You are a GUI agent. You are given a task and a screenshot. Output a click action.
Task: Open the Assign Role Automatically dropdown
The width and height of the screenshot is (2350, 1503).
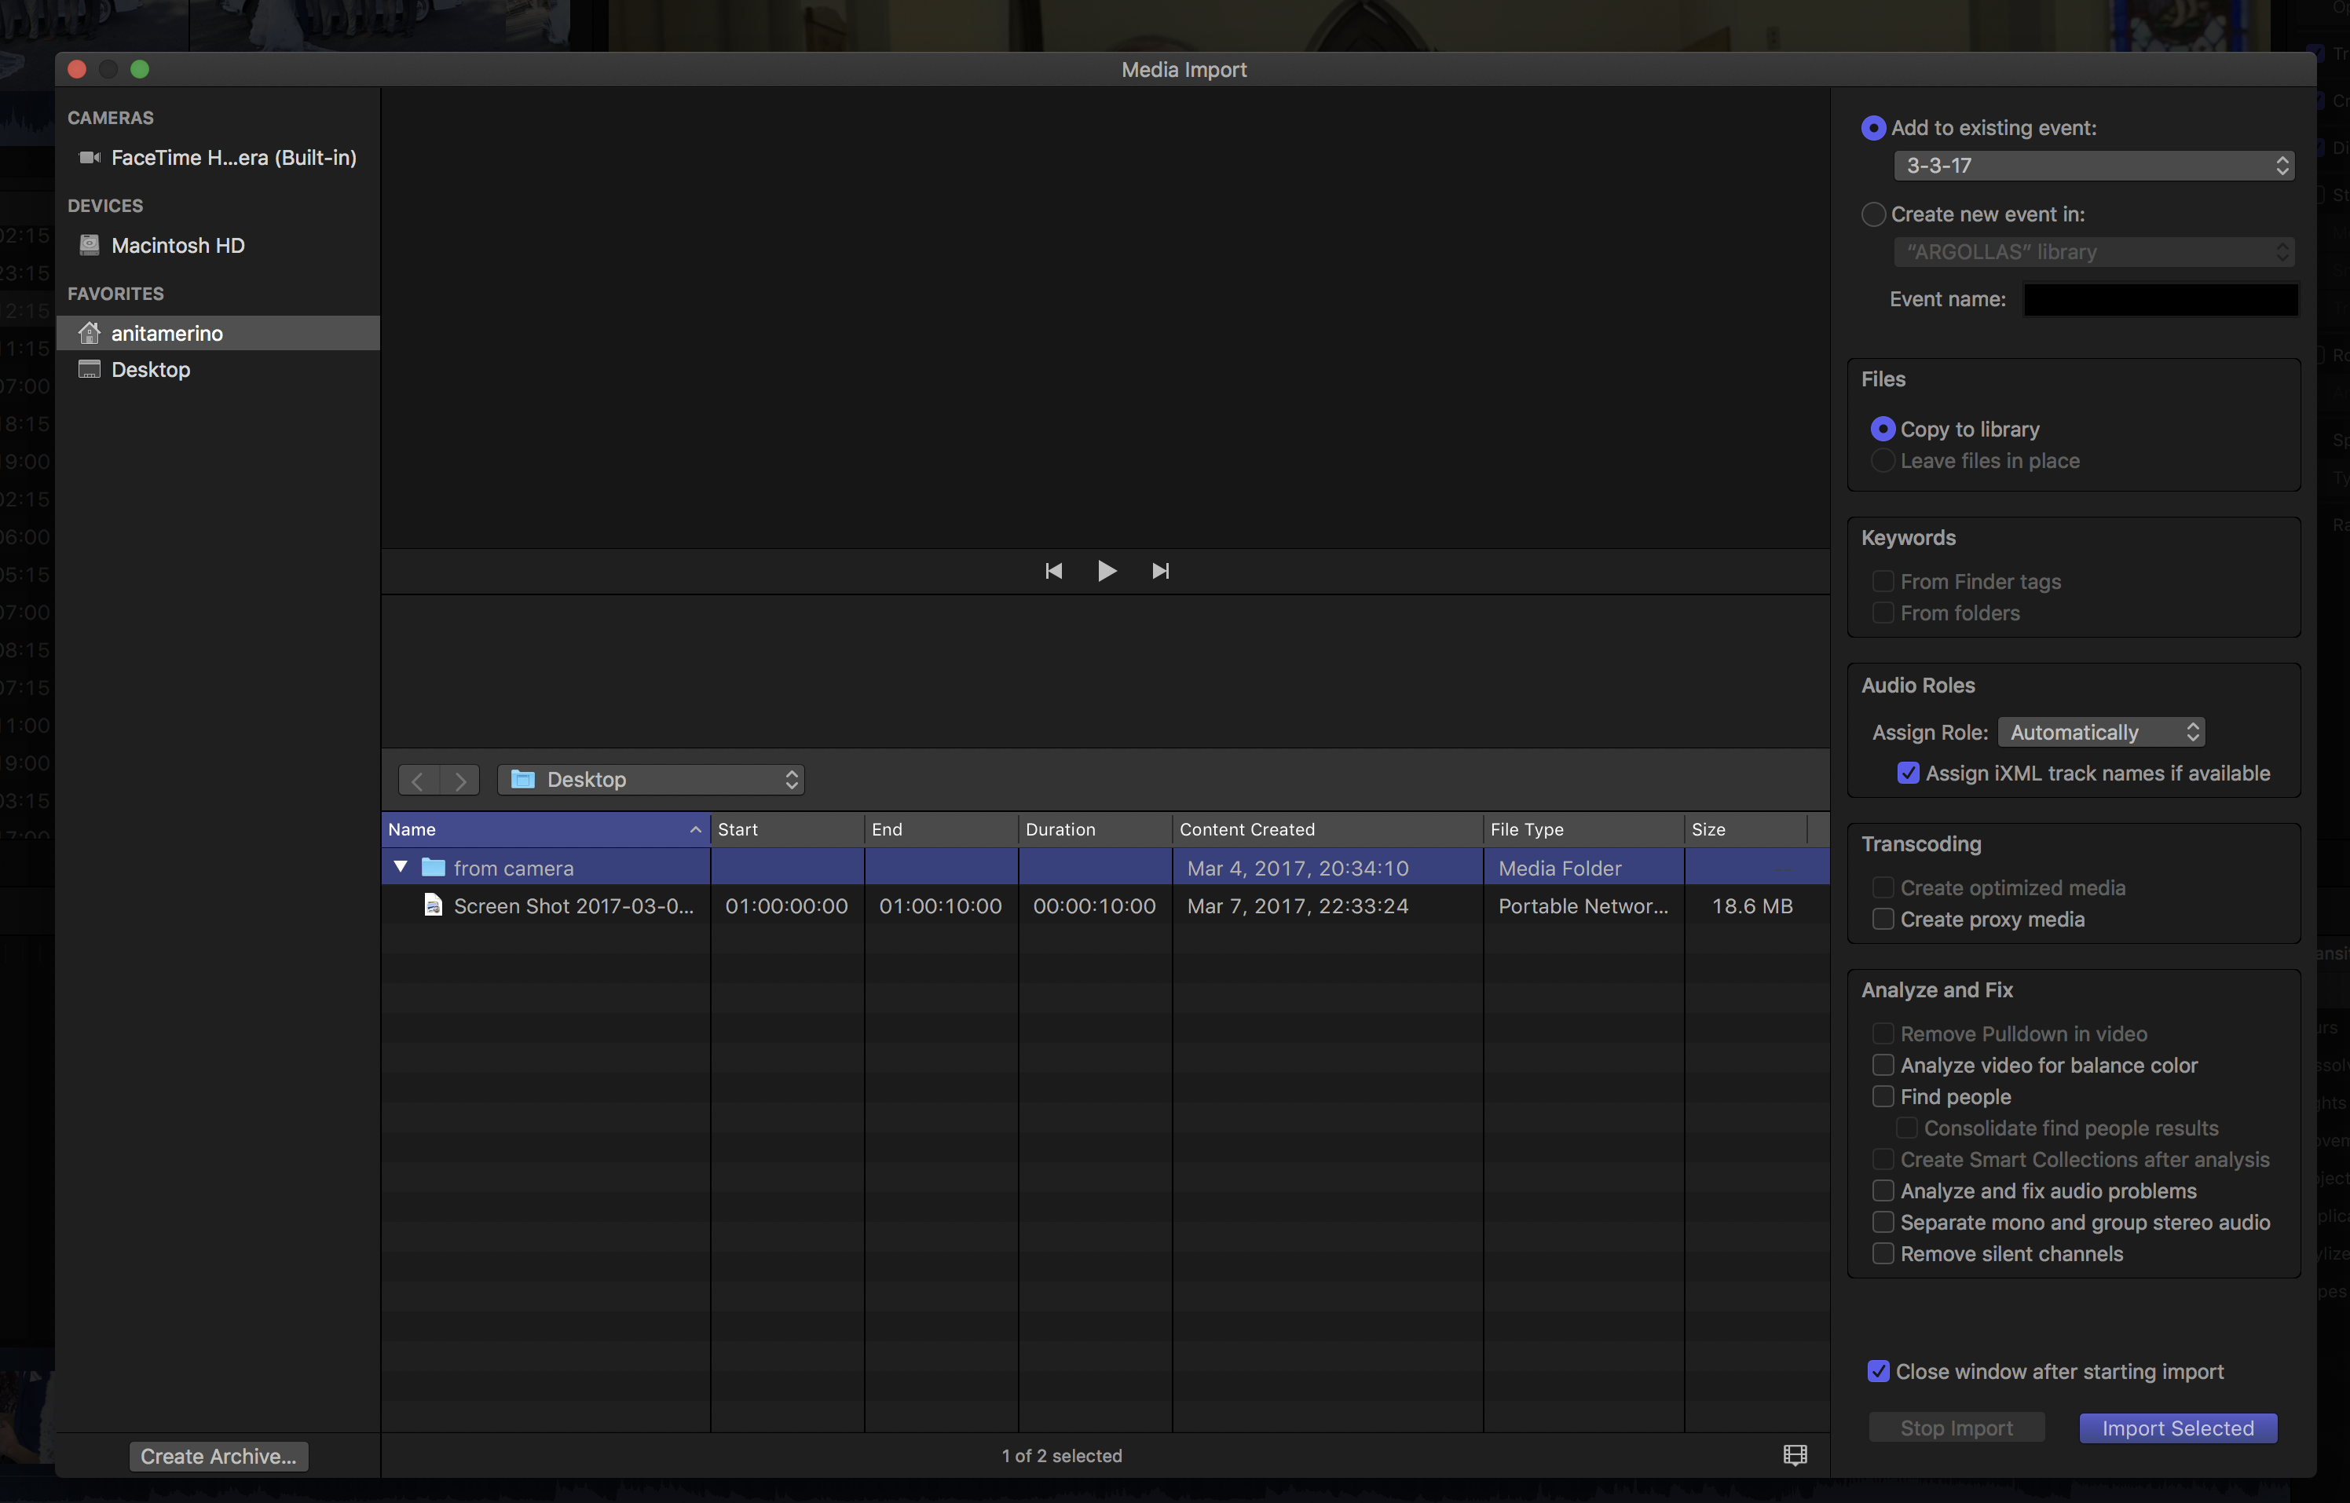pyautogui.click(x=2100, y=732)
